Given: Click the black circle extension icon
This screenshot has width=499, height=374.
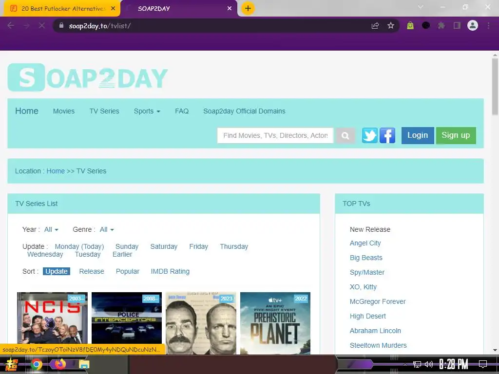Looking at the screenshot, I should tap(426, 25).
